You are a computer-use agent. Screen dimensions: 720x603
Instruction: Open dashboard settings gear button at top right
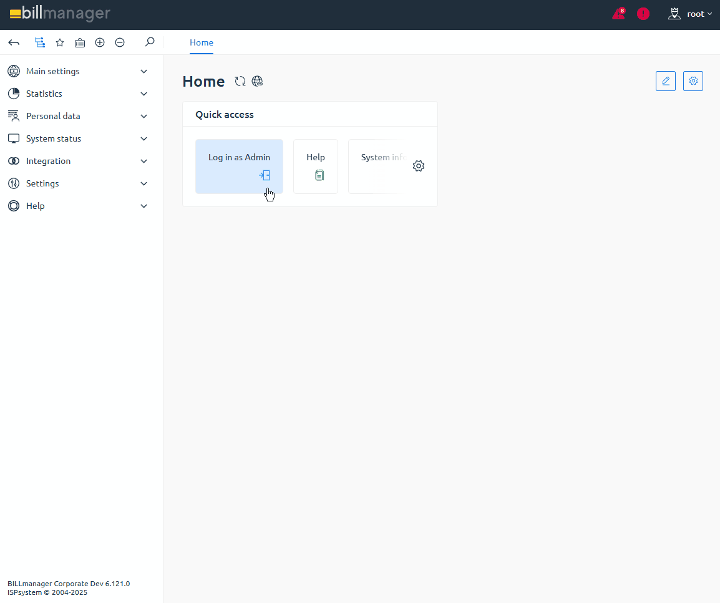point(693,81)
